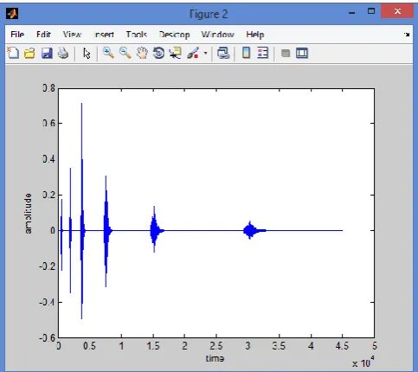Activate the Zoom Out magnifier tool
This screenshot has height=372, width=418.
click(125, 53)
